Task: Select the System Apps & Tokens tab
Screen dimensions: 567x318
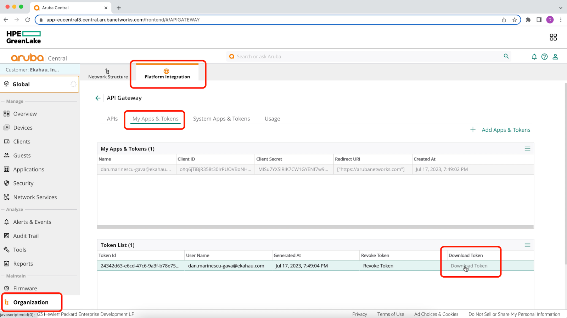Action: 221,119
